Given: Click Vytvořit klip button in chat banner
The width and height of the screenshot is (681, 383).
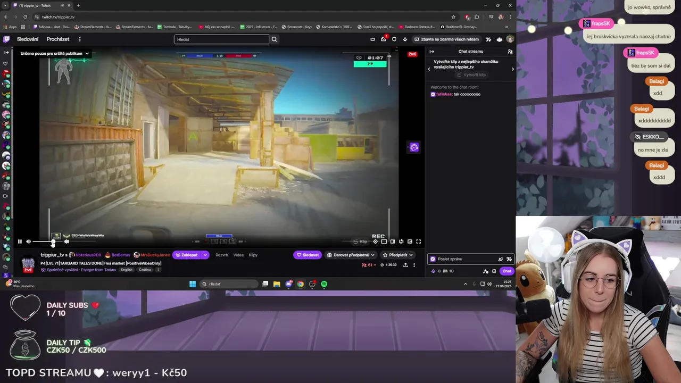Looking at the screenshot, I should click(471, 75).
